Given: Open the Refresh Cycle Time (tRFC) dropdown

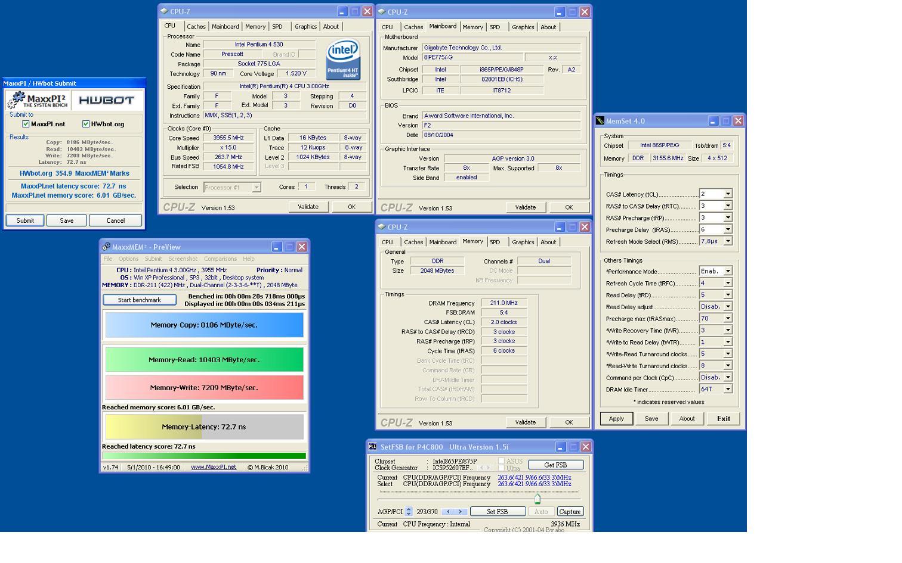Looking at the screenshot, I should [x=728, y=283].
